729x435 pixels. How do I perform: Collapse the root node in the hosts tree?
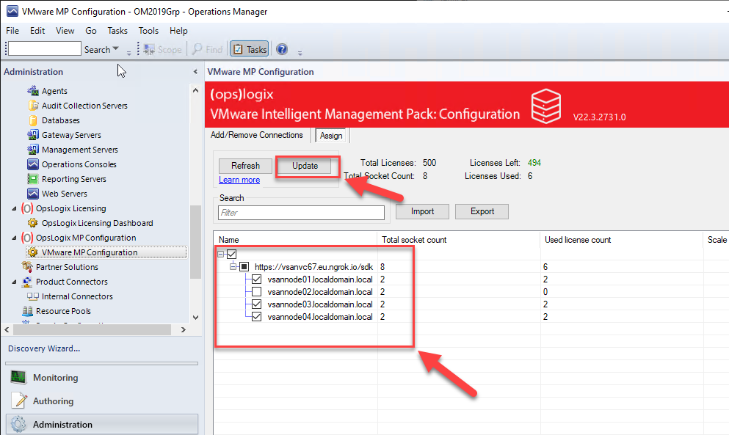click(221, 254)
